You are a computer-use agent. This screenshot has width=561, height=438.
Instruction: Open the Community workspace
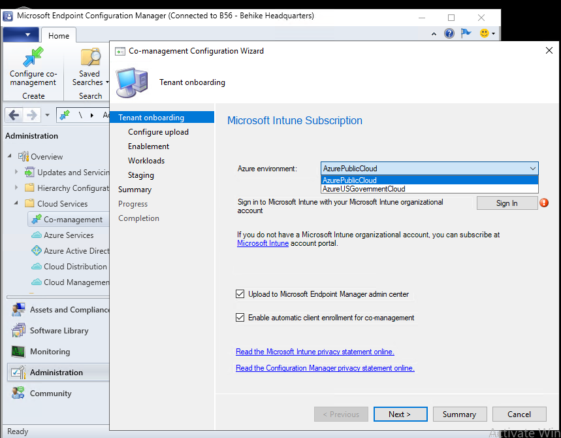tap(50, 394)
